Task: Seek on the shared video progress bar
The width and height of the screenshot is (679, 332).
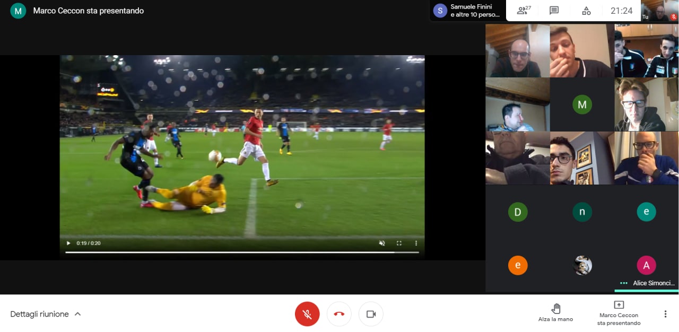Action: coord(242,252)
